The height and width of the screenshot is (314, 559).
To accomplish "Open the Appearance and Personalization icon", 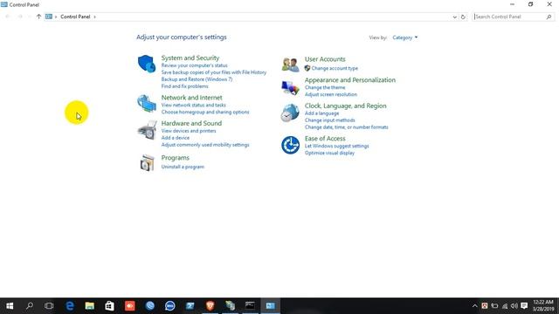I will tap(290, 87).
